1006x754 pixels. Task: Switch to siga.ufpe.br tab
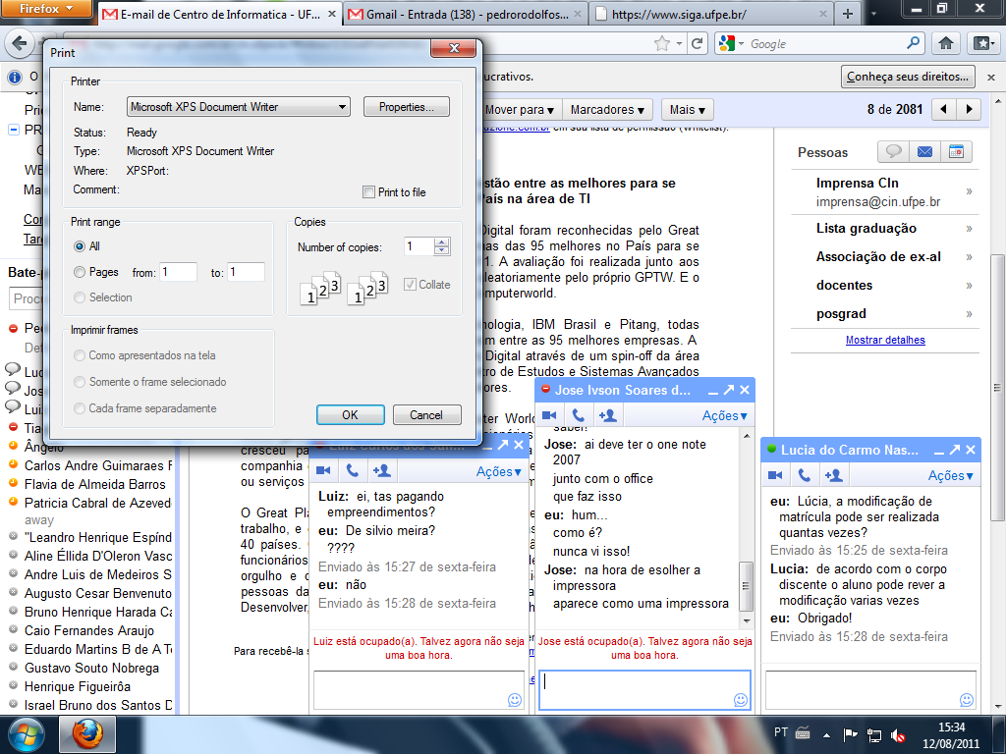click(711, 14)
